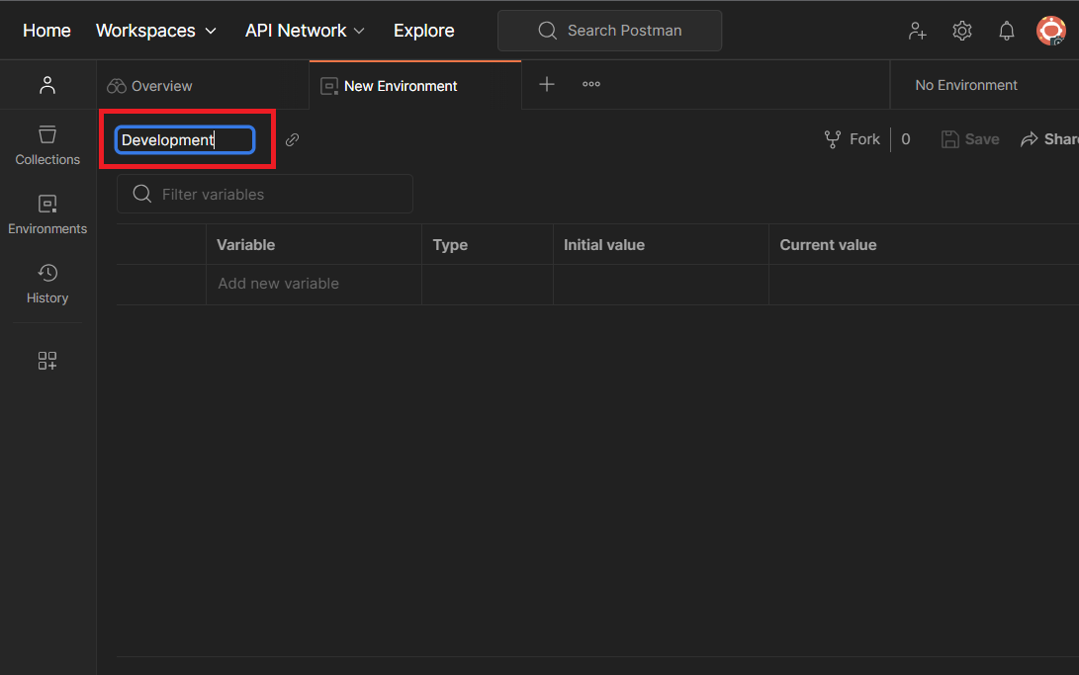Open the settings gear icon
The image size is (1079, 675).
point(962,31)
